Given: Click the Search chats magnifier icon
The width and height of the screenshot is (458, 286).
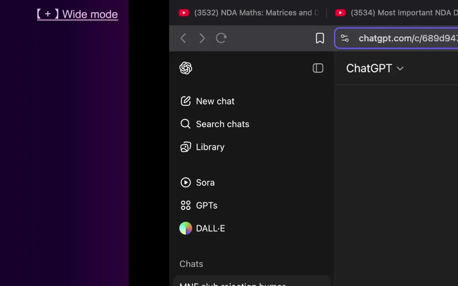Looking at the screenshot, I should point(186,124).
